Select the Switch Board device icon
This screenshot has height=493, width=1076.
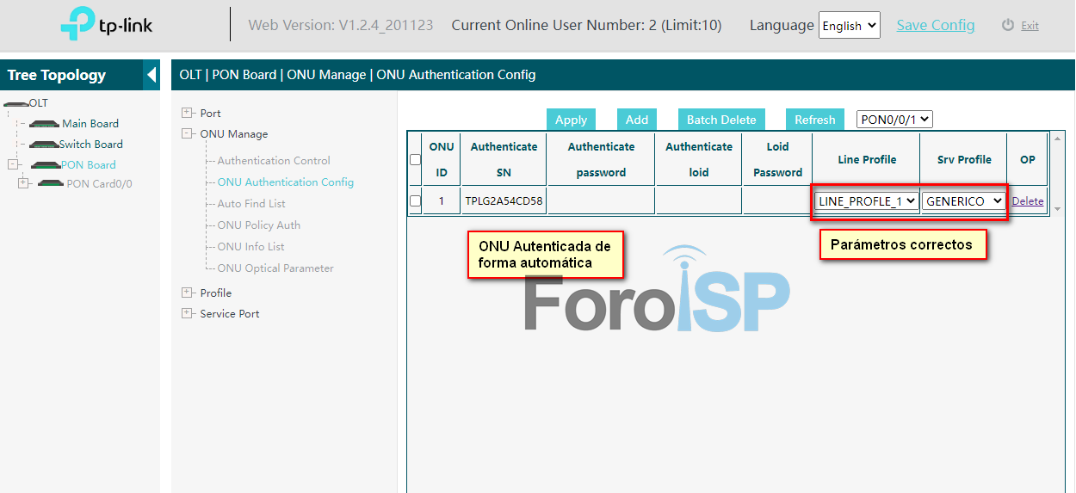pyautogui.click(x=43, y=145)
